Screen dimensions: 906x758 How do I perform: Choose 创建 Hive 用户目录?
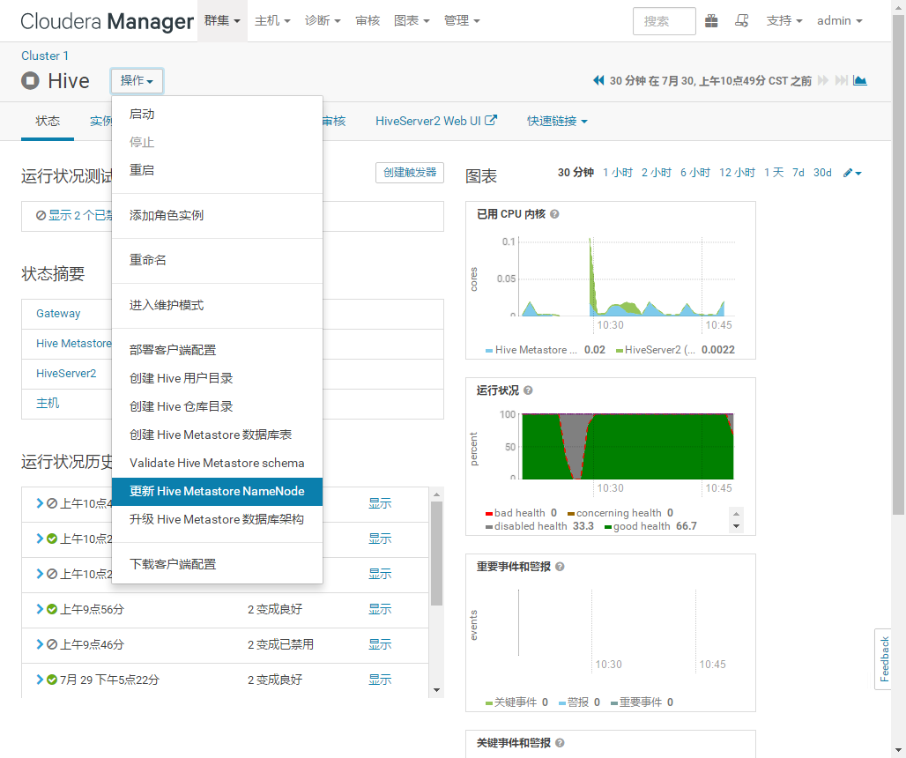click(217, 378)
